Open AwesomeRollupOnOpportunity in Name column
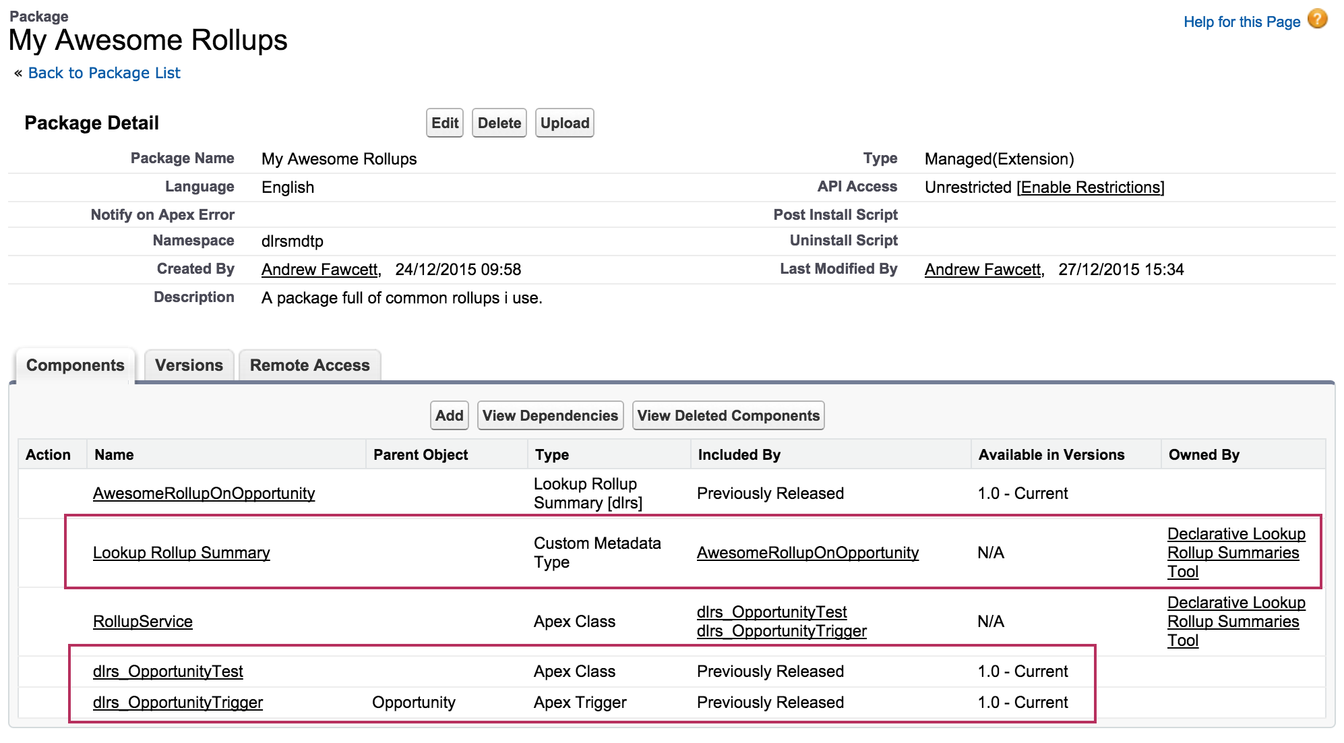This screenshot has height=743, width=1344. (204, 494)
